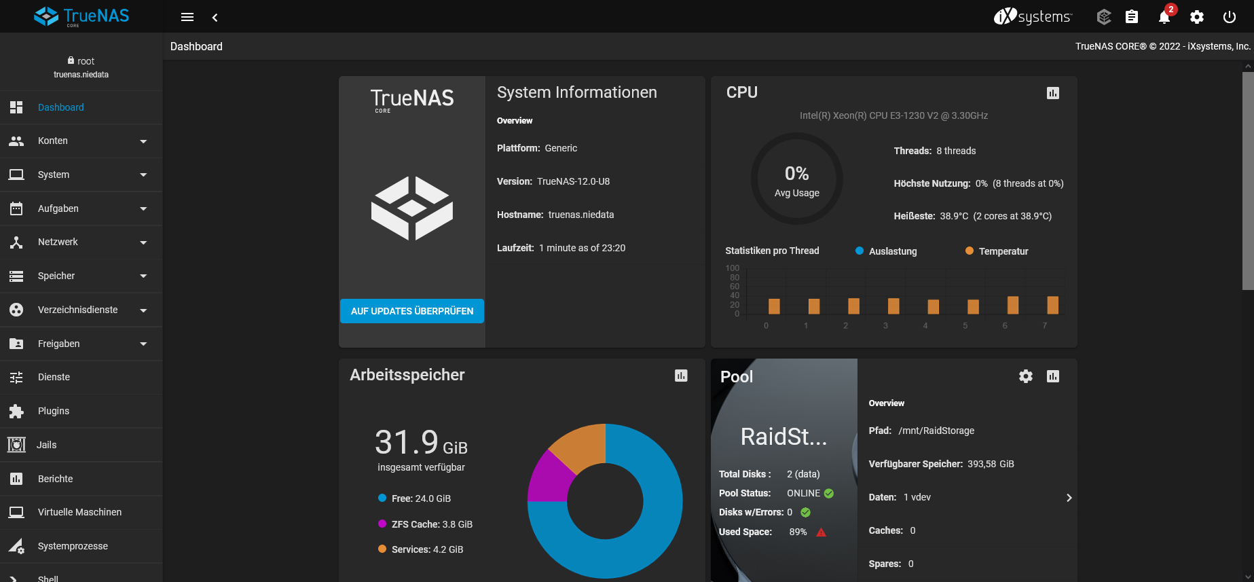
Task: Open the settings gear in top bar
Action: (x=1197, y=17)
